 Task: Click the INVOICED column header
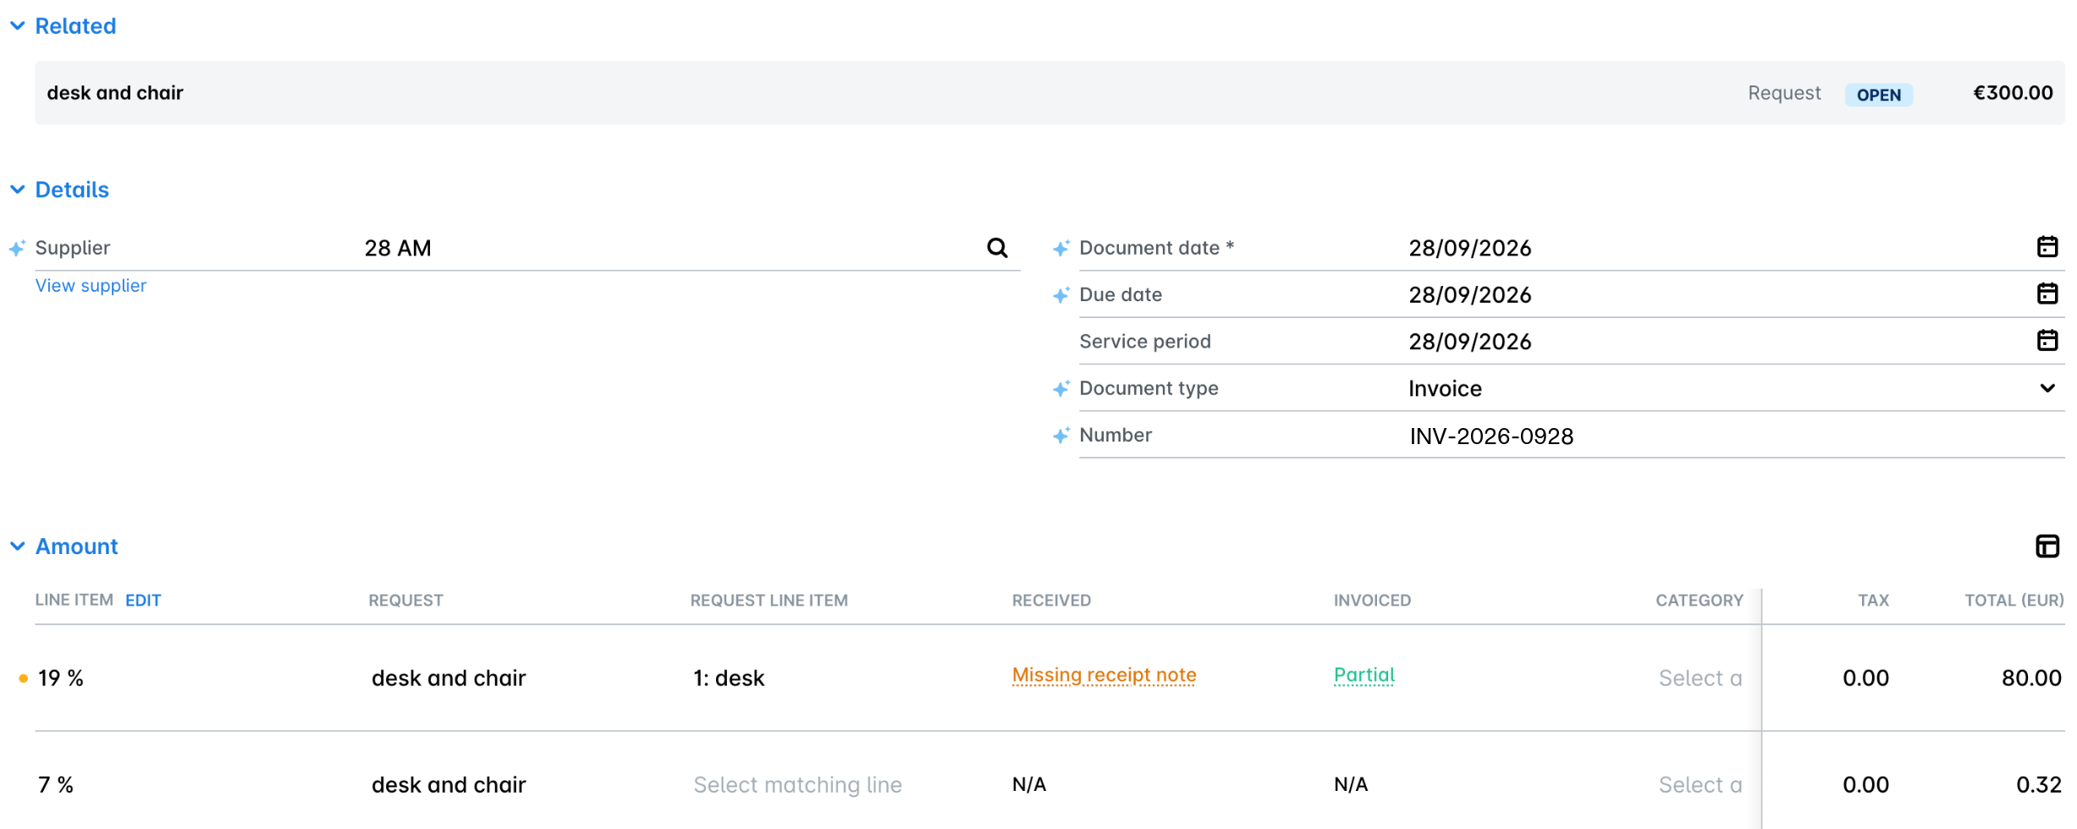coord(1372,601)
